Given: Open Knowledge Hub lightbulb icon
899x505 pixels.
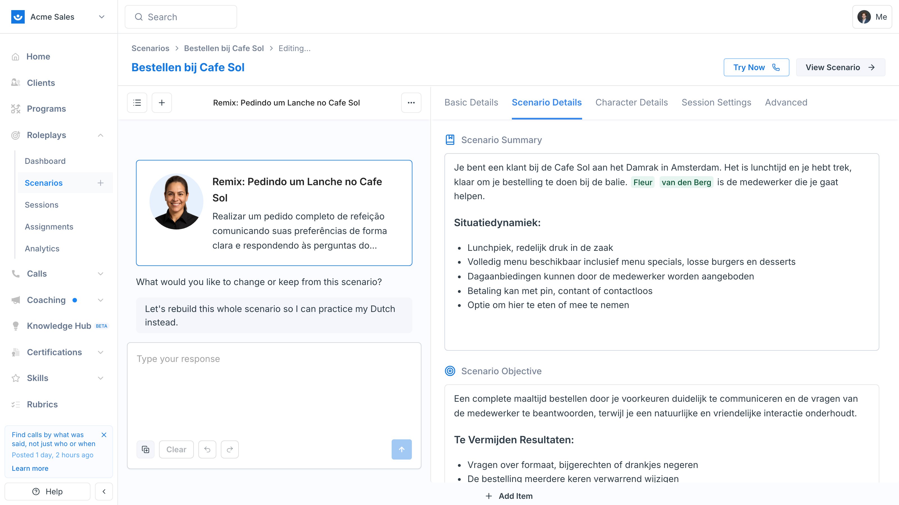Looking at the screenshot, I should pyautogui.click(x=16, y=326).
